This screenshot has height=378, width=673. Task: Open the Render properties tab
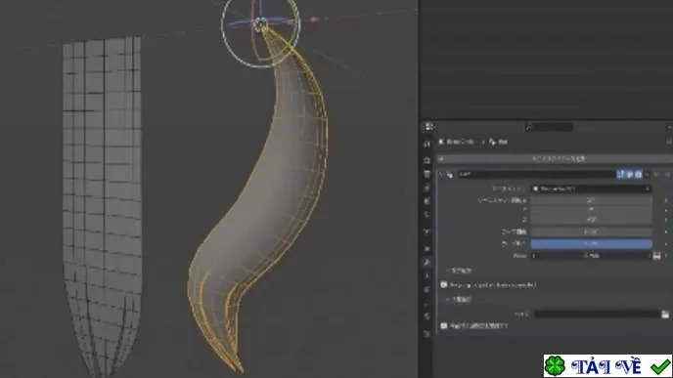click(x=426, y=160)
